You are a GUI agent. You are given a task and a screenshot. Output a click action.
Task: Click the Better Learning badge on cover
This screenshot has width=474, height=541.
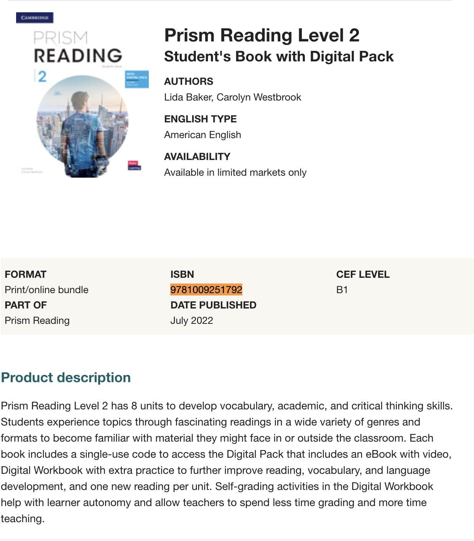click(x=134, y=165)
